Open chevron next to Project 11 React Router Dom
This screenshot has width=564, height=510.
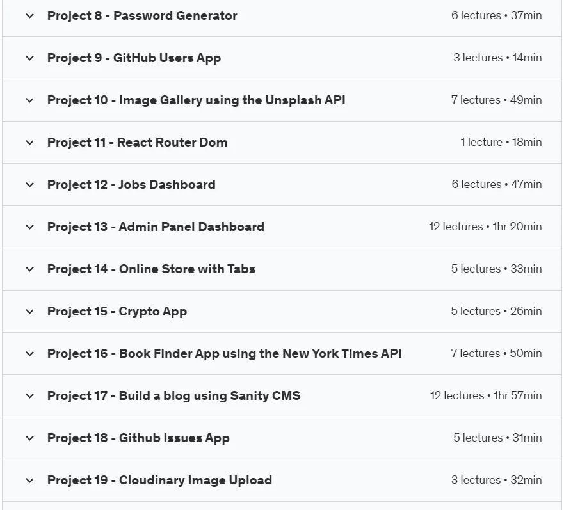tap(30, 143)
